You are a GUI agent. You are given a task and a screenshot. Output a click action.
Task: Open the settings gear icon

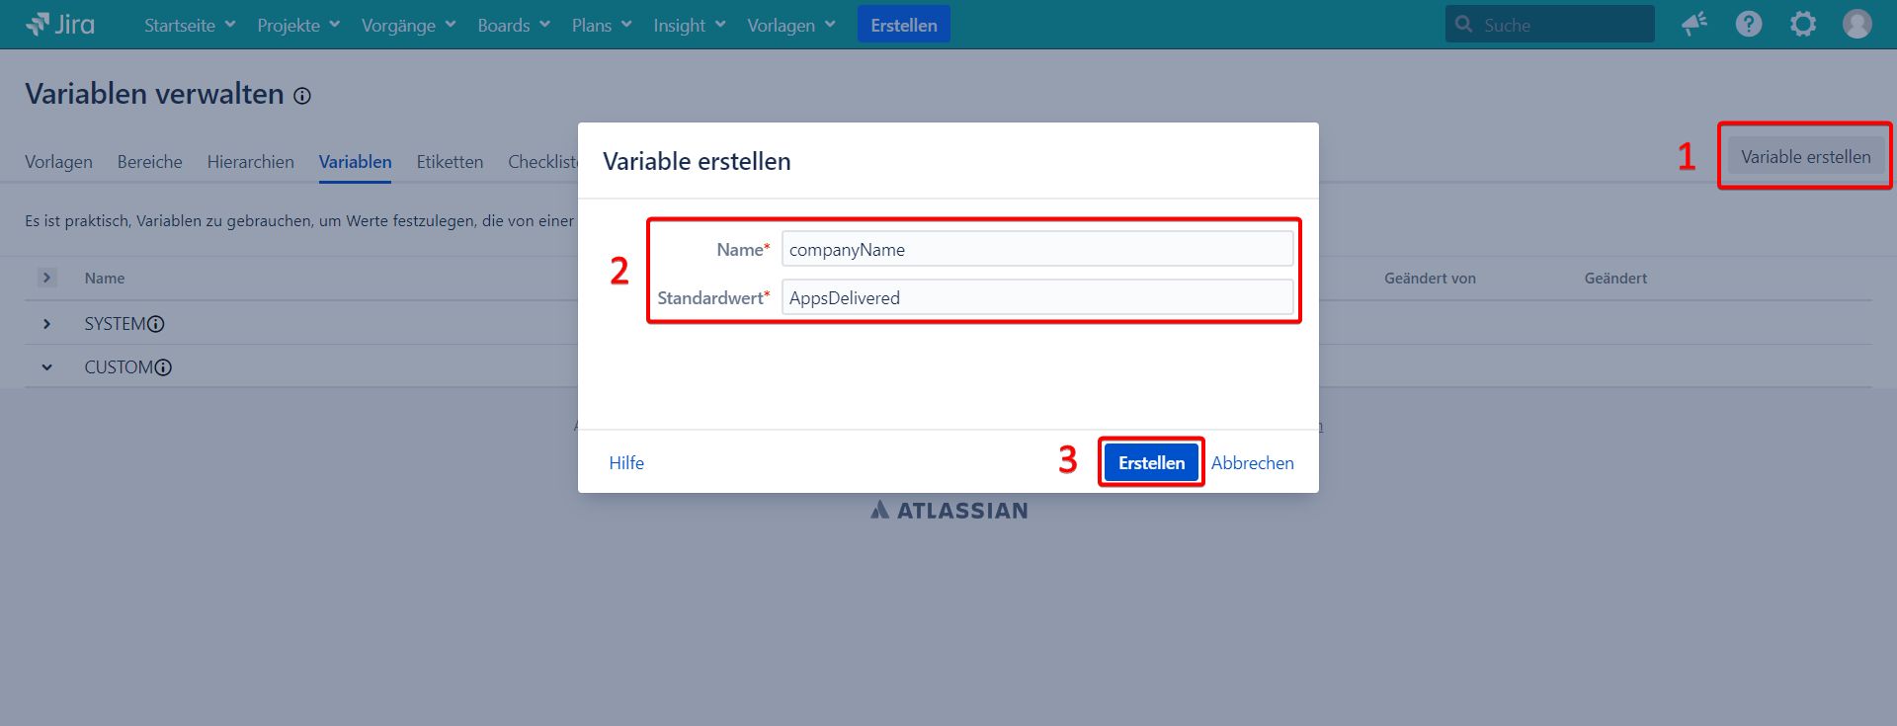[1802, 25]
